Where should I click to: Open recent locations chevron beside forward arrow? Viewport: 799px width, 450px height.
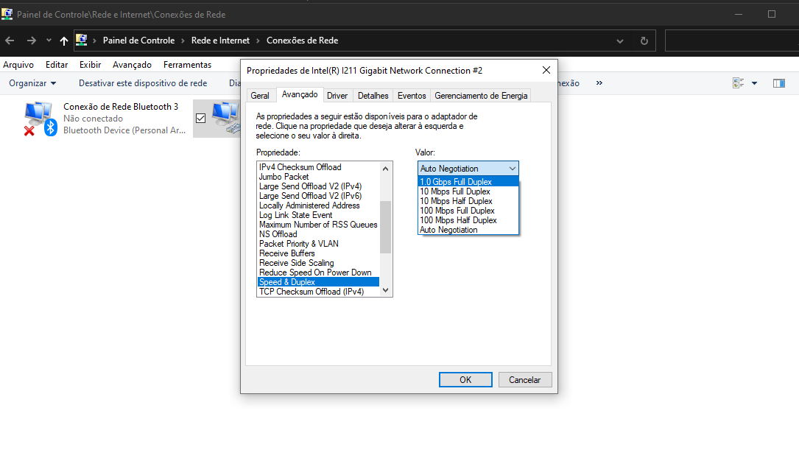(49, 41)
